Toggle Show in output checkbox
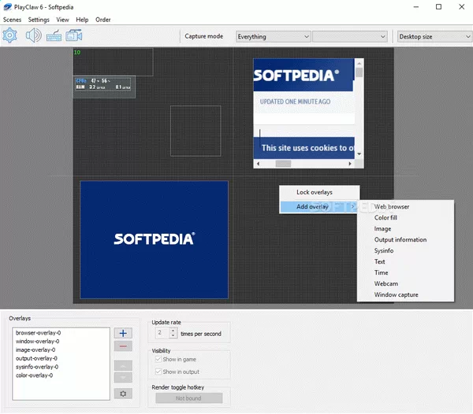This screenshot has height=414, width=473. click(x=158, y=371)
